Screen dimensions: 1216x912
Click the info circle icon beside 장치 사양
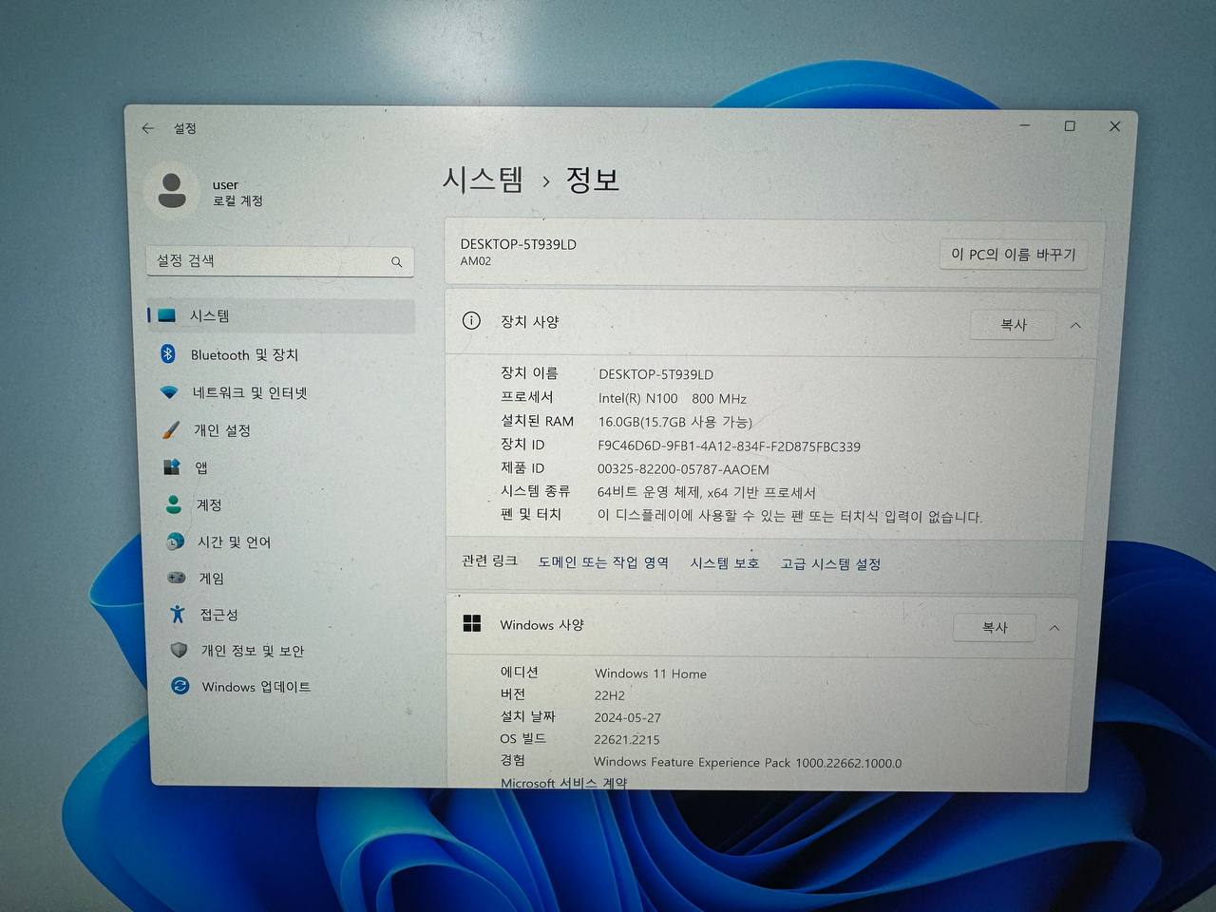471,321
